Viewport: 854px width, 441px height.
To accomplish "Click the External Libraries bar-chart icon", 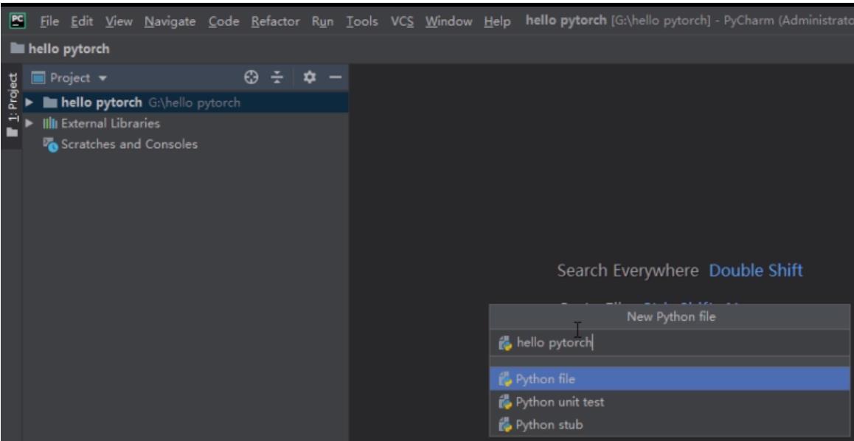I will click(x=50, y=124).
